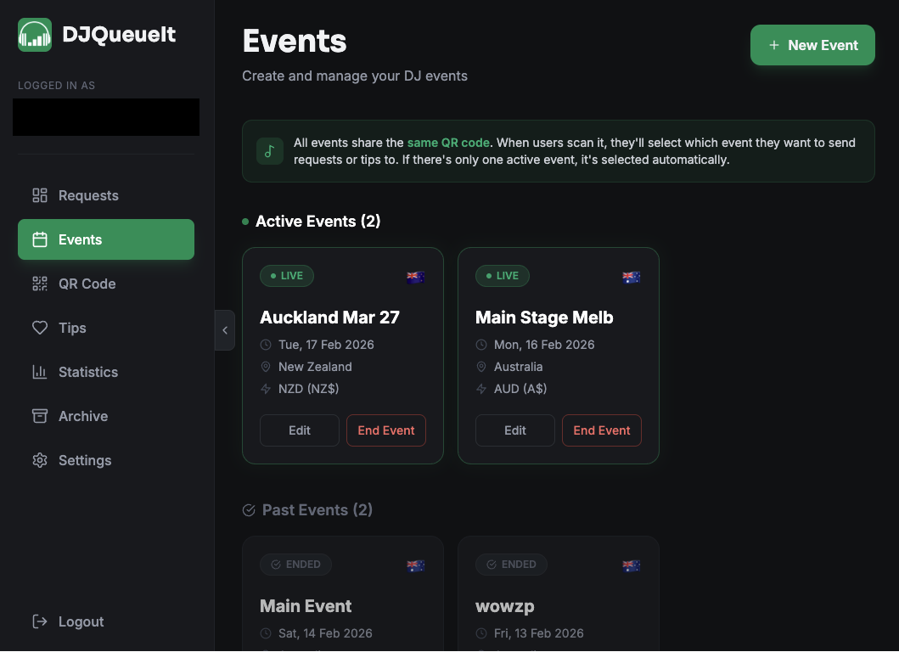The height and width of the screenshot is (652, 899).
Task: Click the New Zealand flag on Auckland card
Action: click(415, 277)
